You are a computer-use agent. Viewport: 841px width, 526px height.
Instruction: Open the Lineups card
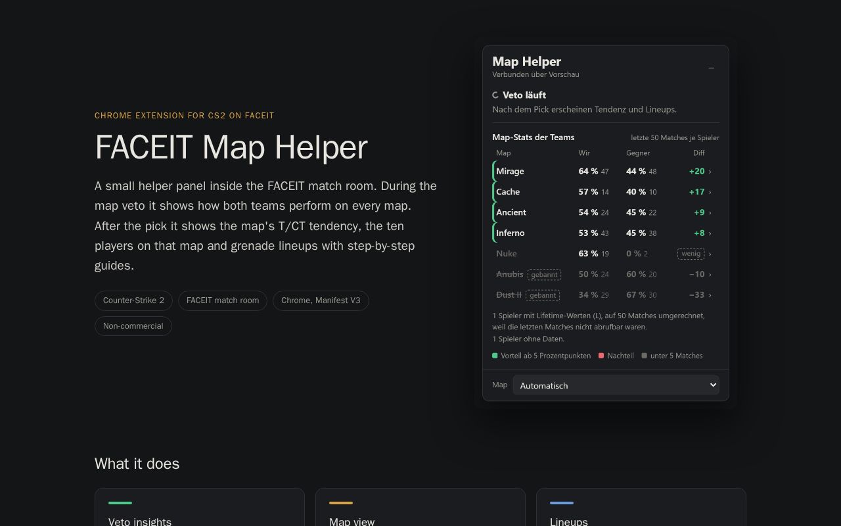[641, 508]
